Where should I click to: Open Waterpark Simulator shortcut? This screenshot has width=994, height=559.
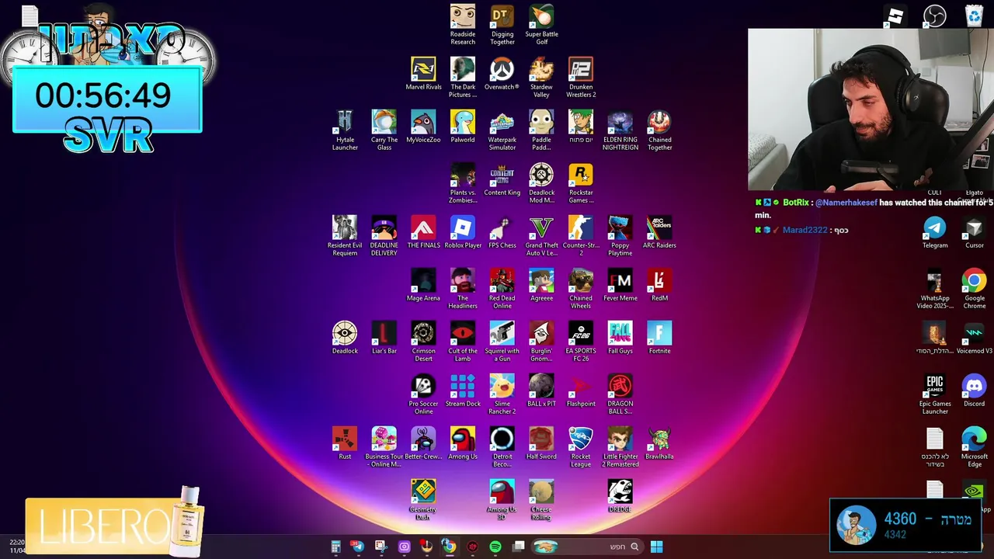(502, 130)
